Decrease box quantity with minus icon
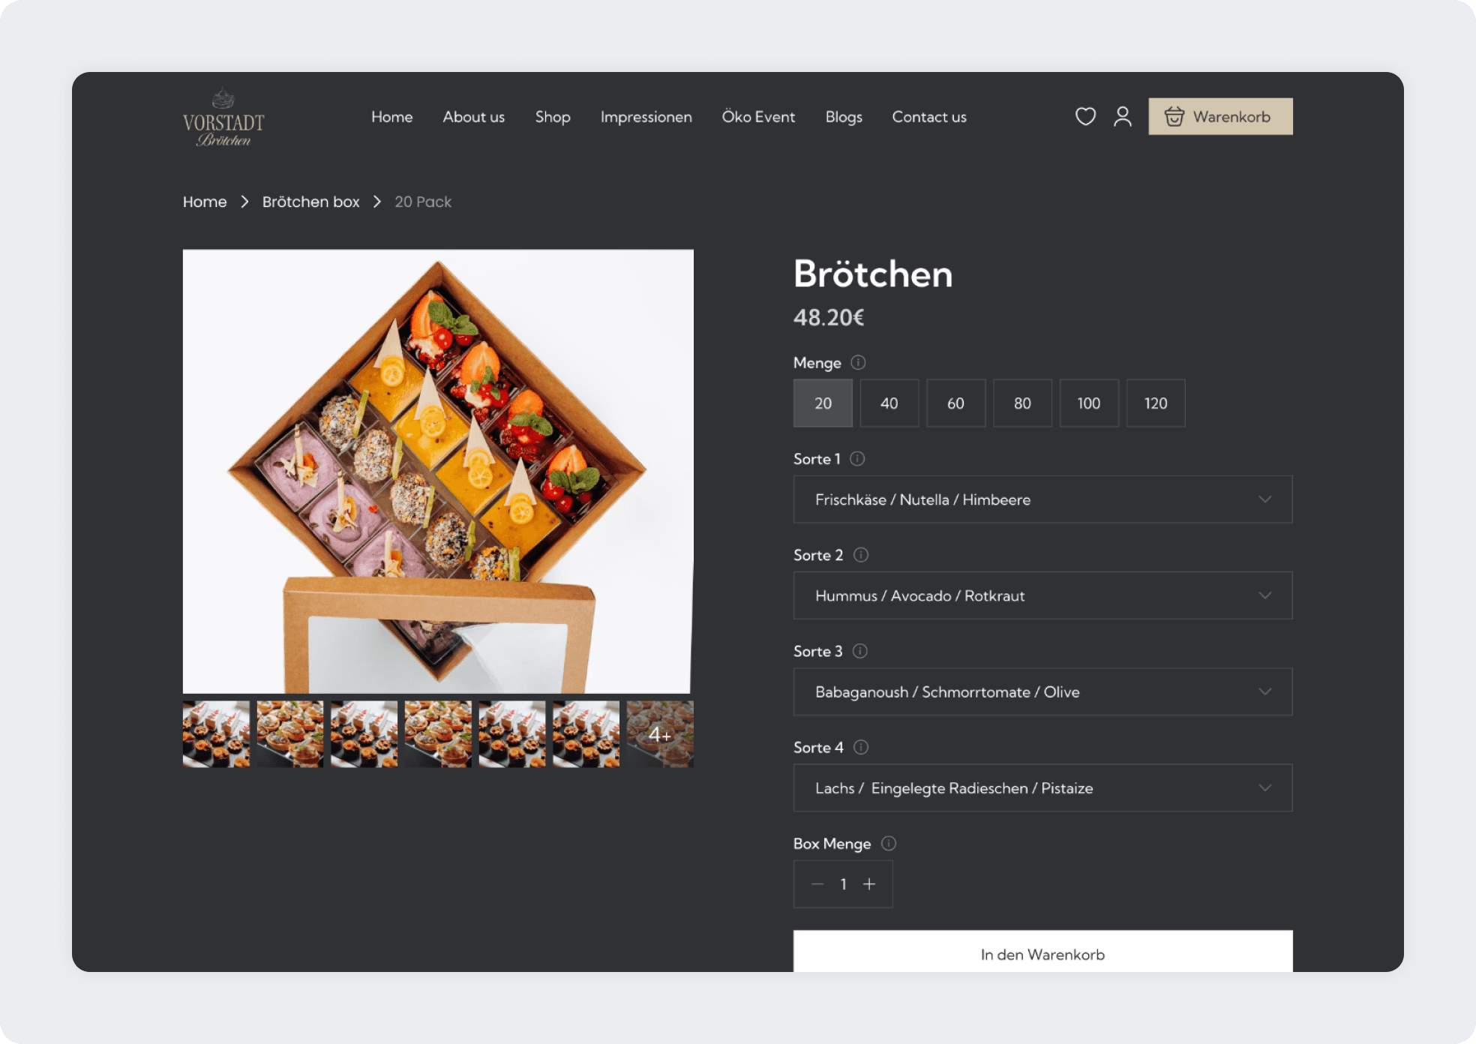This screenshot has height=1044, width=1476. (x=817, y=884)
